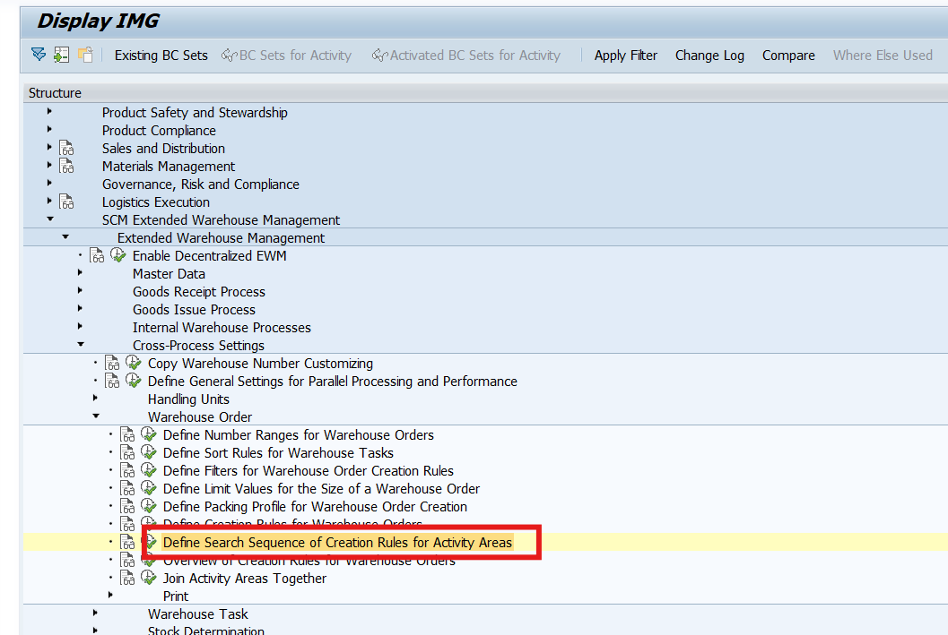Expand the Master Data node
The width and height of the screenshot is (948, 635).
coord(80,273)
